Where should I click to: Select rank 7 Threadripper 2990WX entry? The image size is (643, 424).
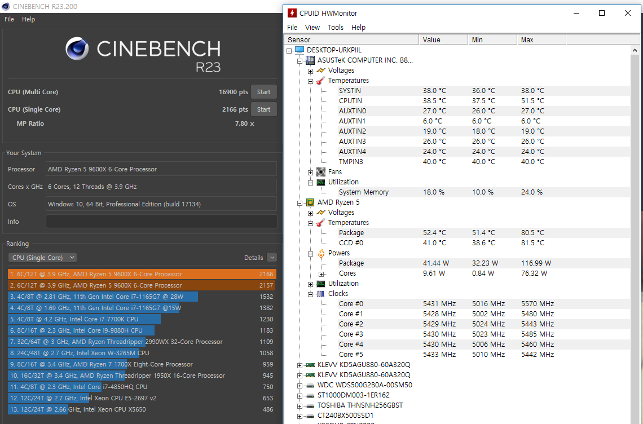point(142,342)
